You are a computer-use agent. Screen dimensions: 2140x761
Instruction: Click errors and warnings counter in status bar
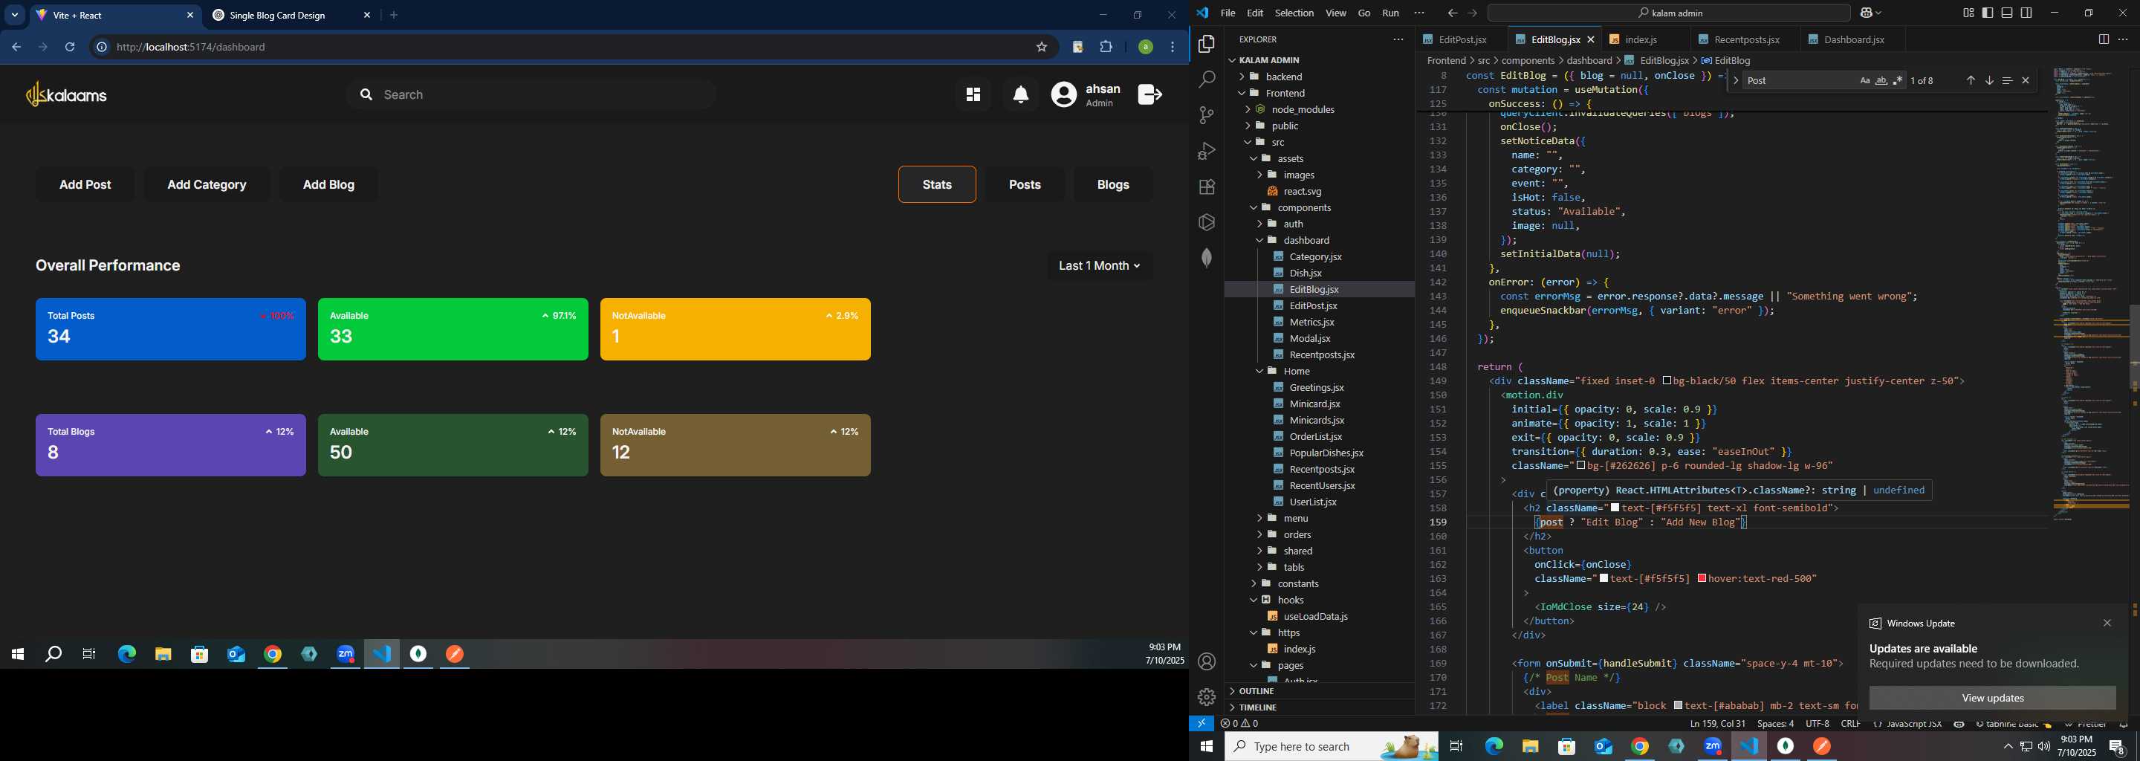point(1239,724)
